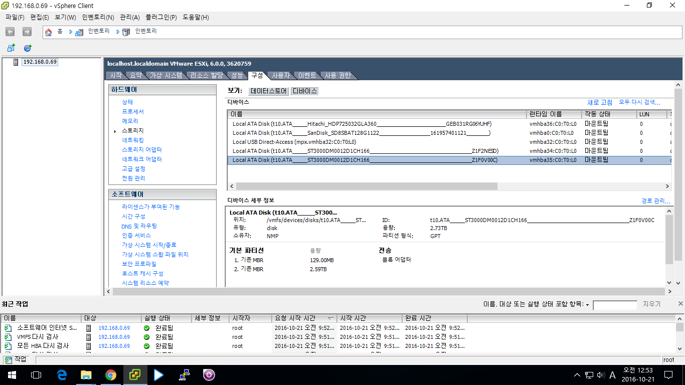The width and height of the screenshot is (685, 385).
Task: Select the Local USB Direct-Access device row
Action: (x=449, y=142)
